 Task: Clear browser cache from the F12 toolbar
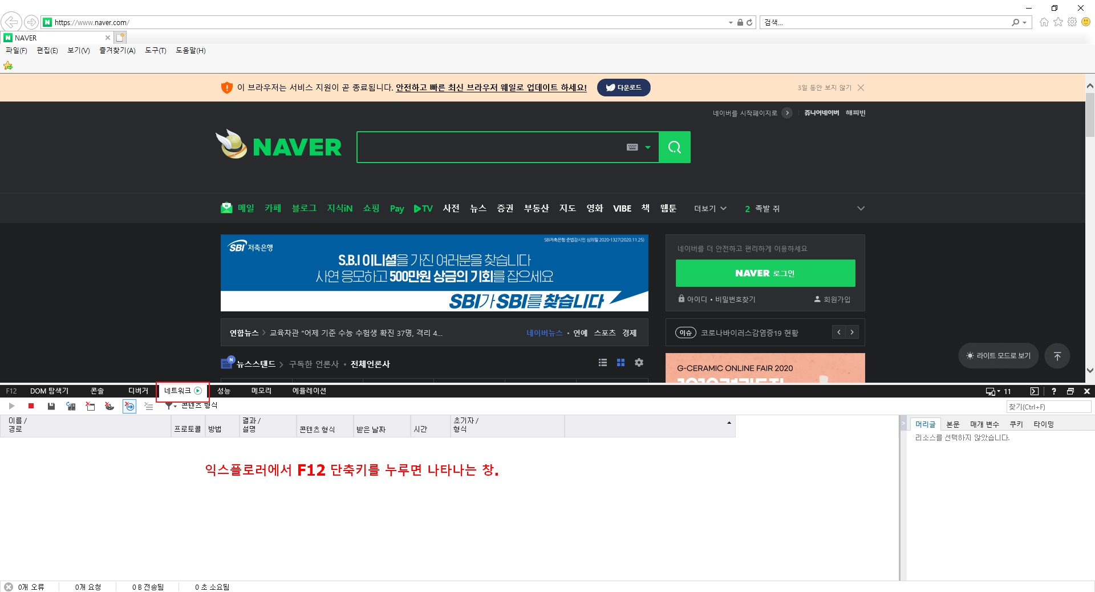tap(90, 406)
